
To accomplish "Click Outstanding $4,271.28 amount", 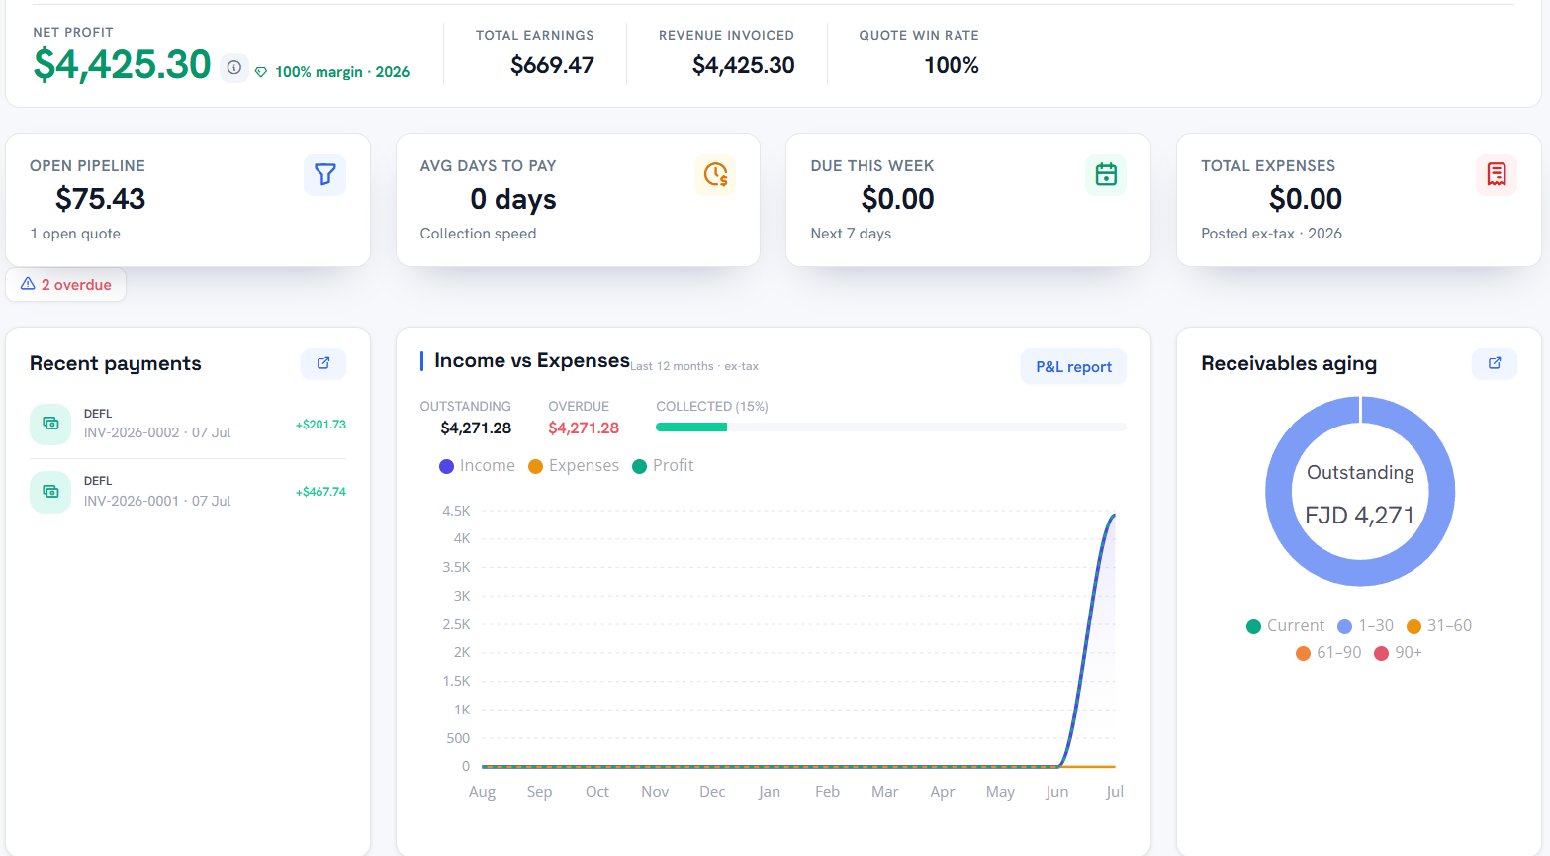I will pos(476,428).
